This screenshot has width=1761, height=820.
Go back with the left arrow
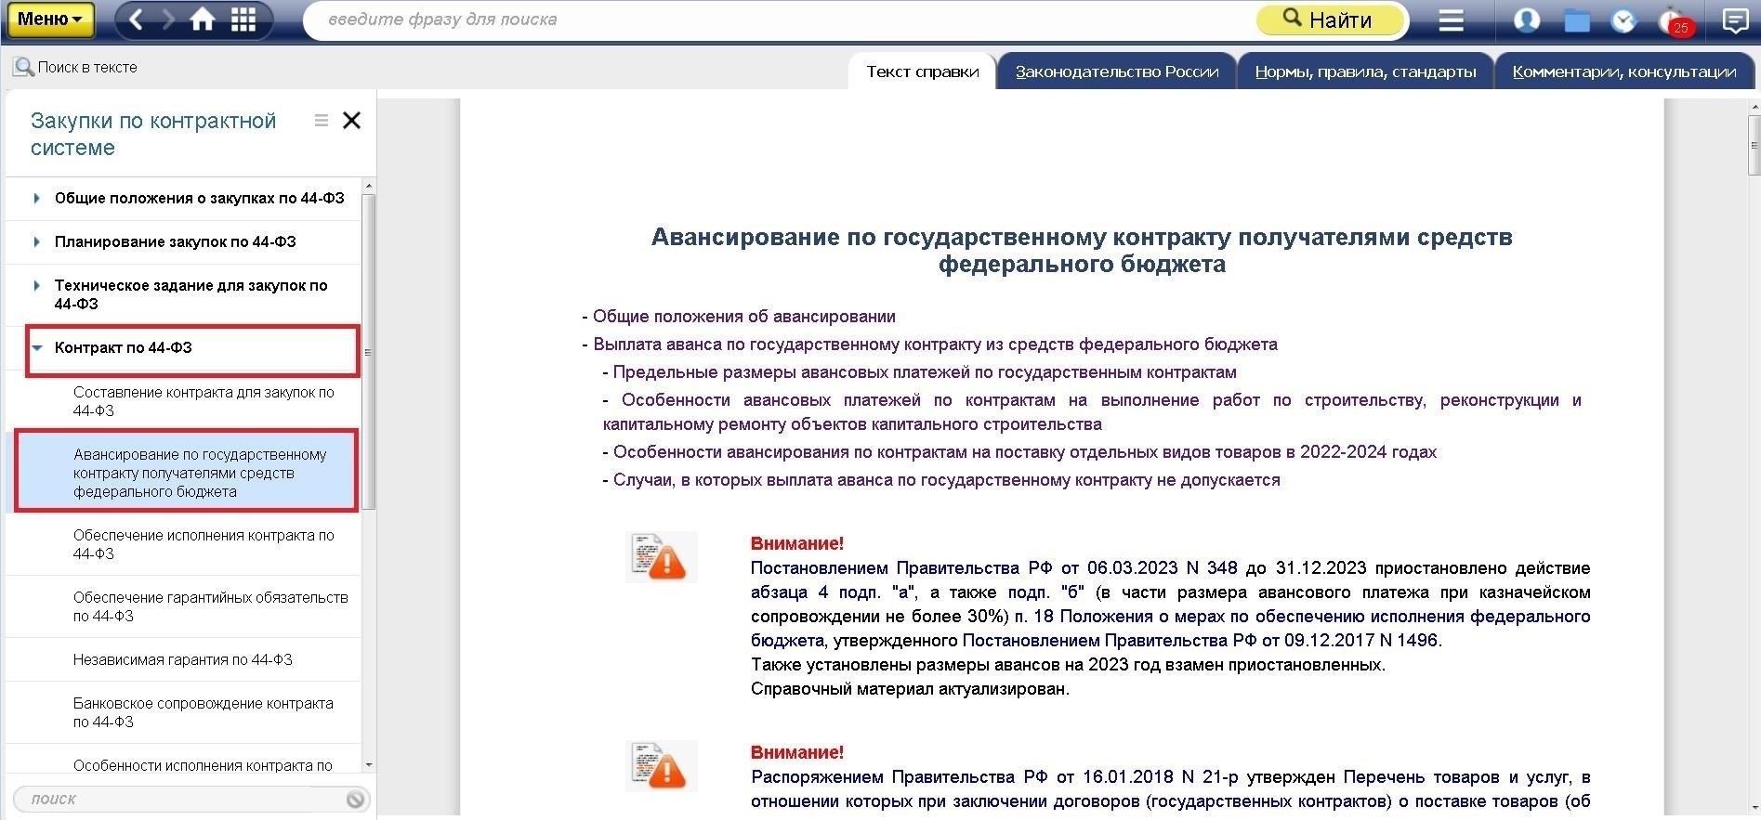[136, 20]
